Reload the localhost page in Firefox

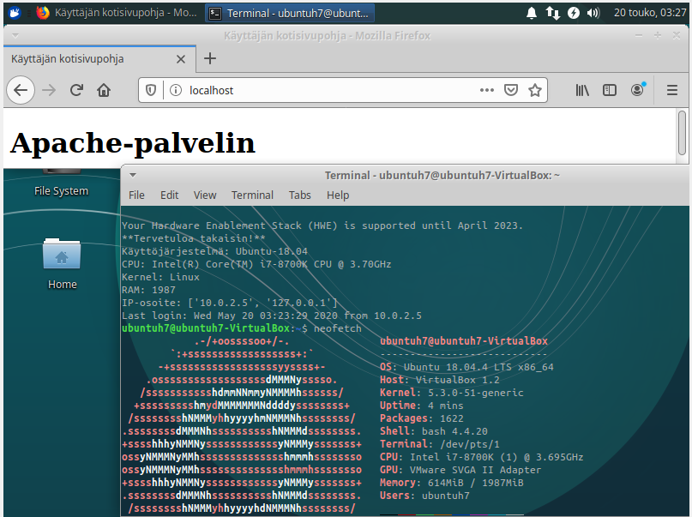click(x=76, y=90)
